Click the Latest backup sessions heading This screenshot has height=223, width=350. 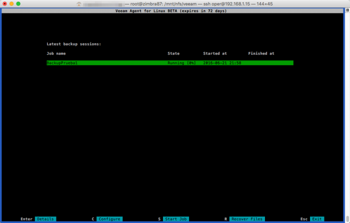coord(73,44)
